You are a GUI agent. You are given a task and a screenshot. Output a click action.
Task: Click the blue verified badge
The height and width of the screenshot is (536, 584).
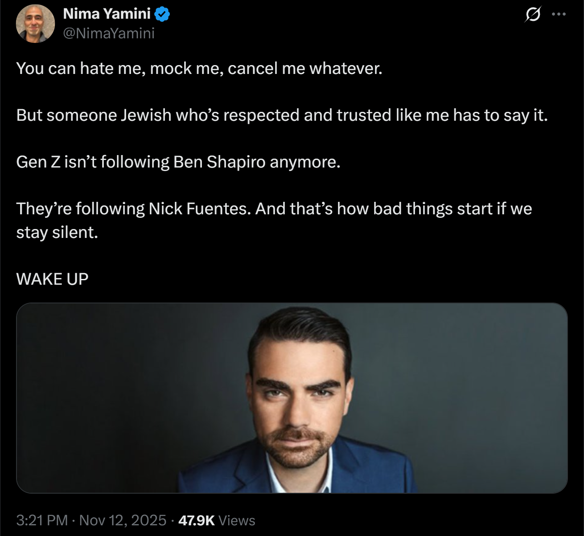[162, 14]
